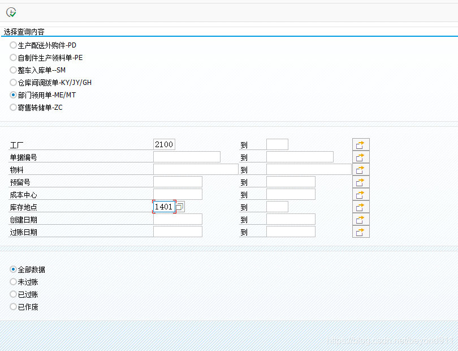Focus the 过账日期 from field
458x351 pixels.
coord(178,232)
